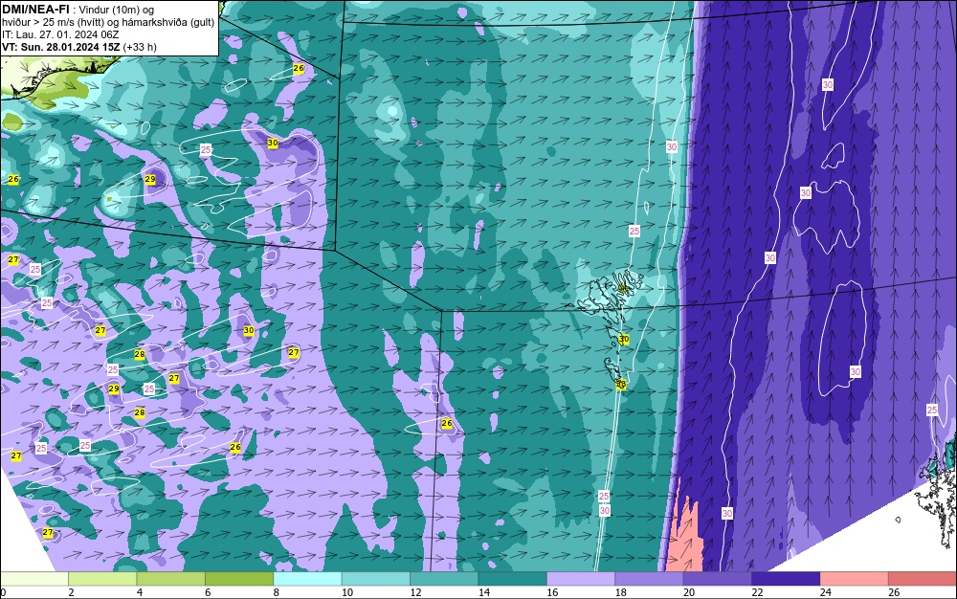This screenshot has height=599, width=957.
Task: Select the 4–6 m/s green legend swatch
Action: click(171, 579)
